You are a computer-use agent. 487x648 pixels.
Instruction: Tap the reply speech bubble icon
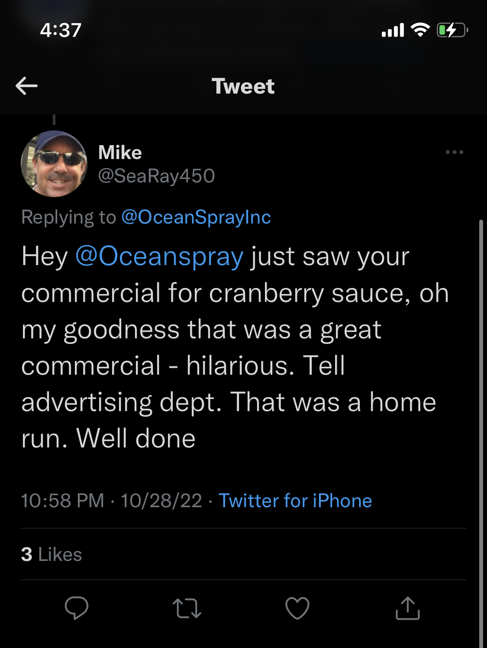(x=76, y=608)
